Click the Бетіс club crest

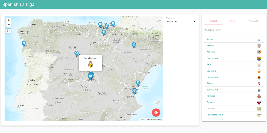click(259, 65)
